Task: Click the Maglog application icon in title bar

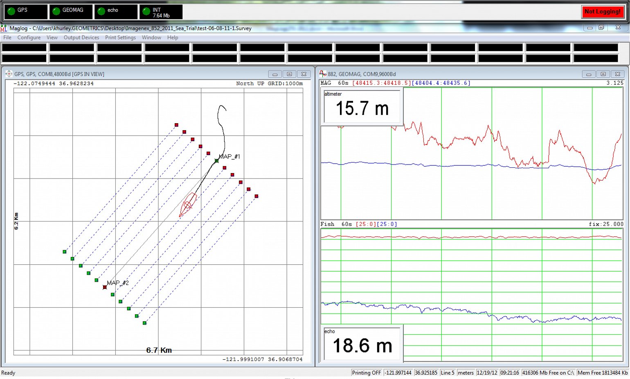Action: click(4, 28)
